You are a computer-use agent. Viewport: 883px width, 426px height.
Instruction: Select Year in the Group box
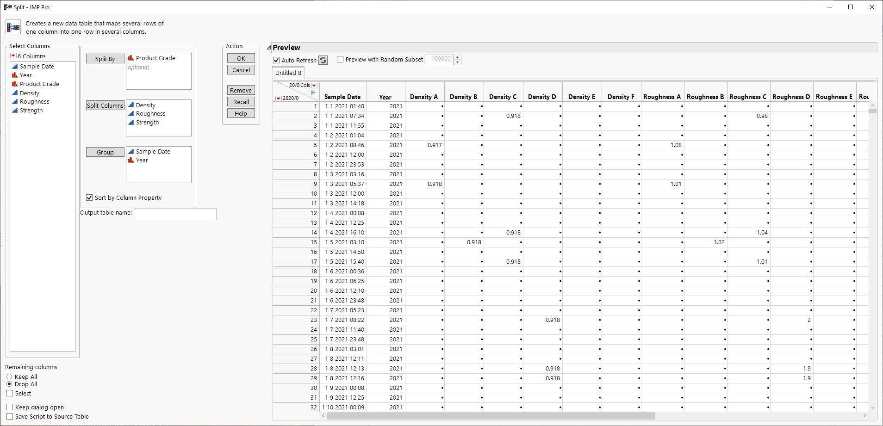pyautogui.click(x=142, y=161)
